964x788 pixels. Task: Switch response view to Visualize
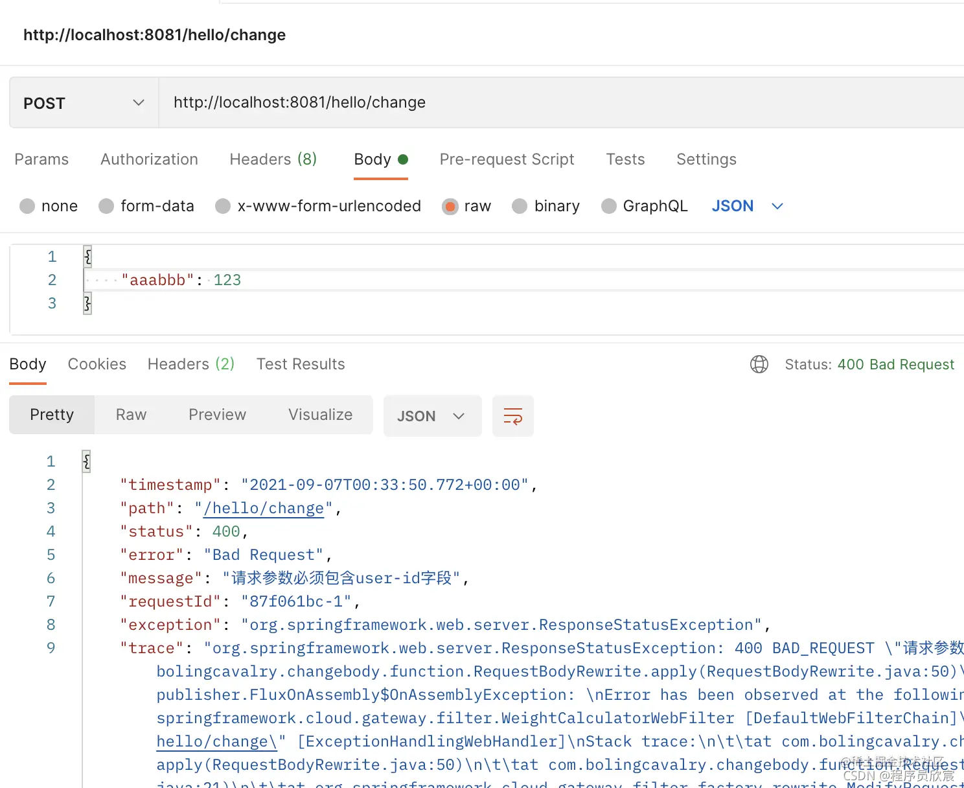coord(320,415)
